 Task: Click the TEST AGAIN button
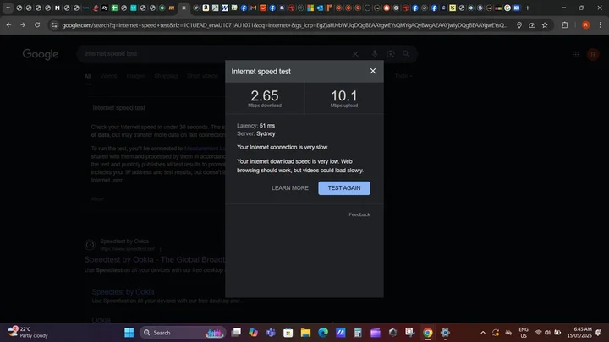(x=344, y=188)
